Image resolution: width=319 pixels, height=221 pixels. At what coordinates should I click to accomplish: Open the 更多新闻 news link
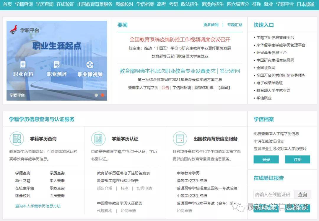[x=211, y=25]
